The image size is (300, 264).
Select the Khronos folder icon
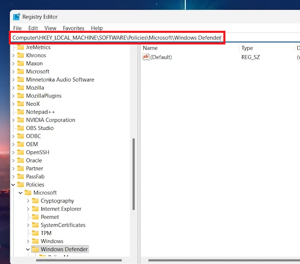pyautogui.click(x=20, y=55)
